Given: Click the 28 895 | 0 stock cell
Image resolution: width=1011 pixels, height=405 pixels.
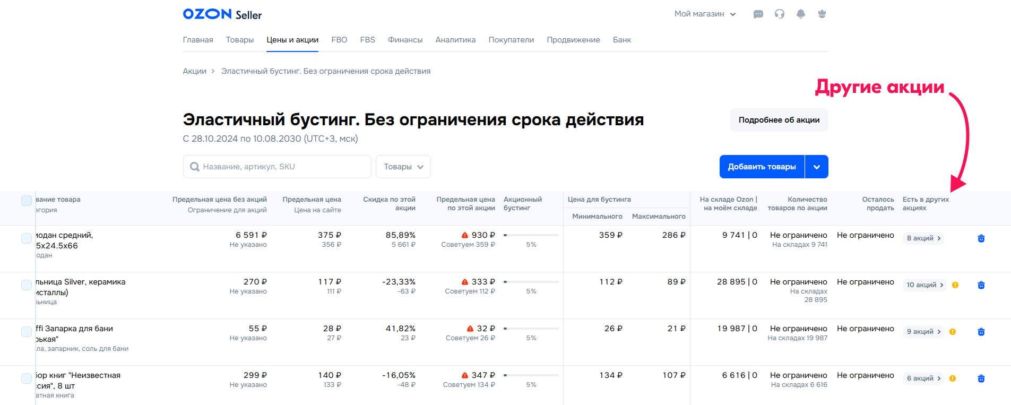Looking at the screenshot, I should [x=737, y=282].
